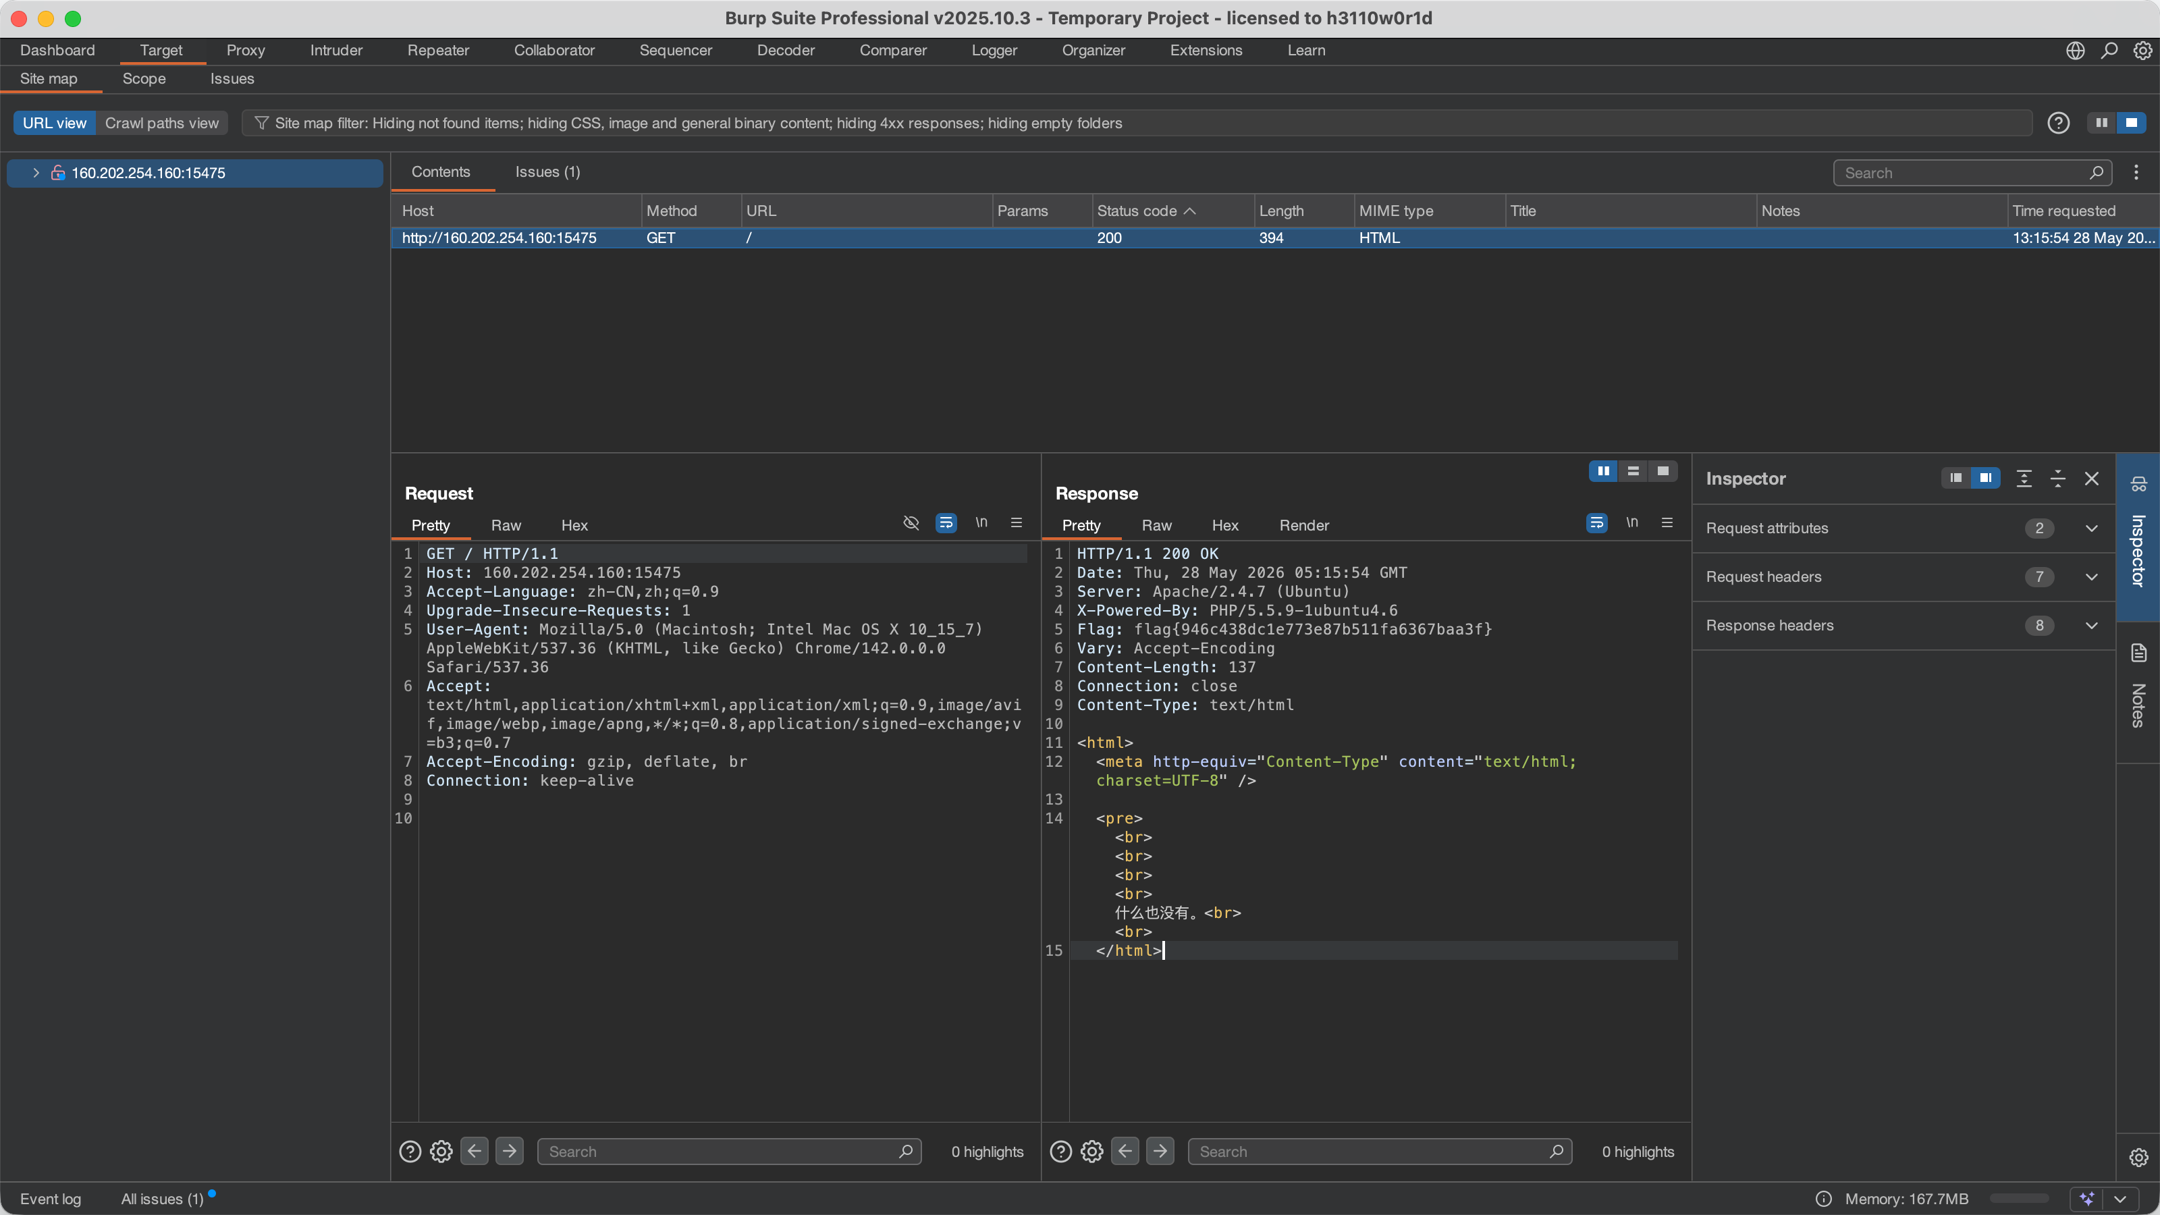Open dropdown next to AI icon

pyautogui.click(x=2121, y=1198)
